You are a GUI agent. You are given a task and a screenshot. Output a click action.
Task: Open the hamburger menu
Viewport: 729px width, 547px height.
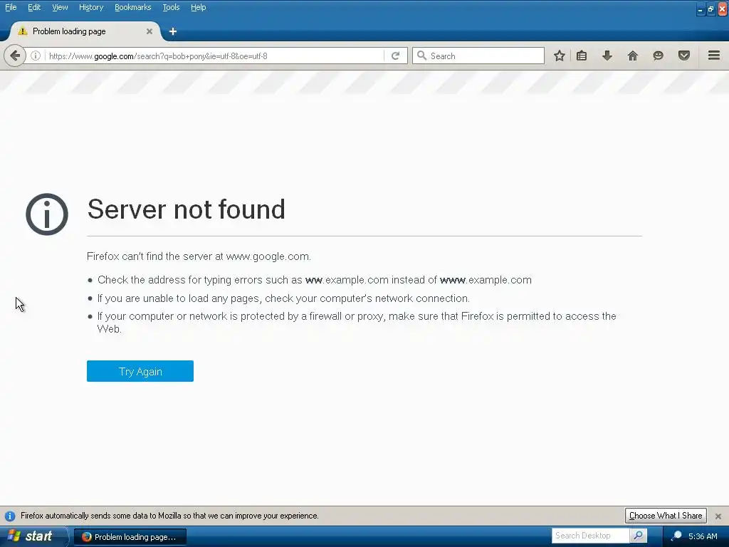click(x=714, y=56)
